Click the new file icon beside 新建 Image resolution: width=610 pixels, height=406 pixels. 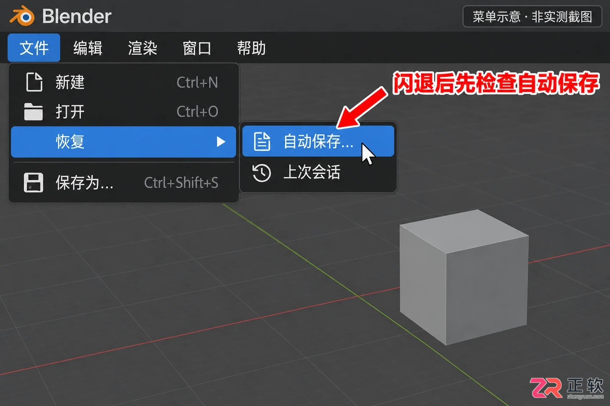point(34,82)
